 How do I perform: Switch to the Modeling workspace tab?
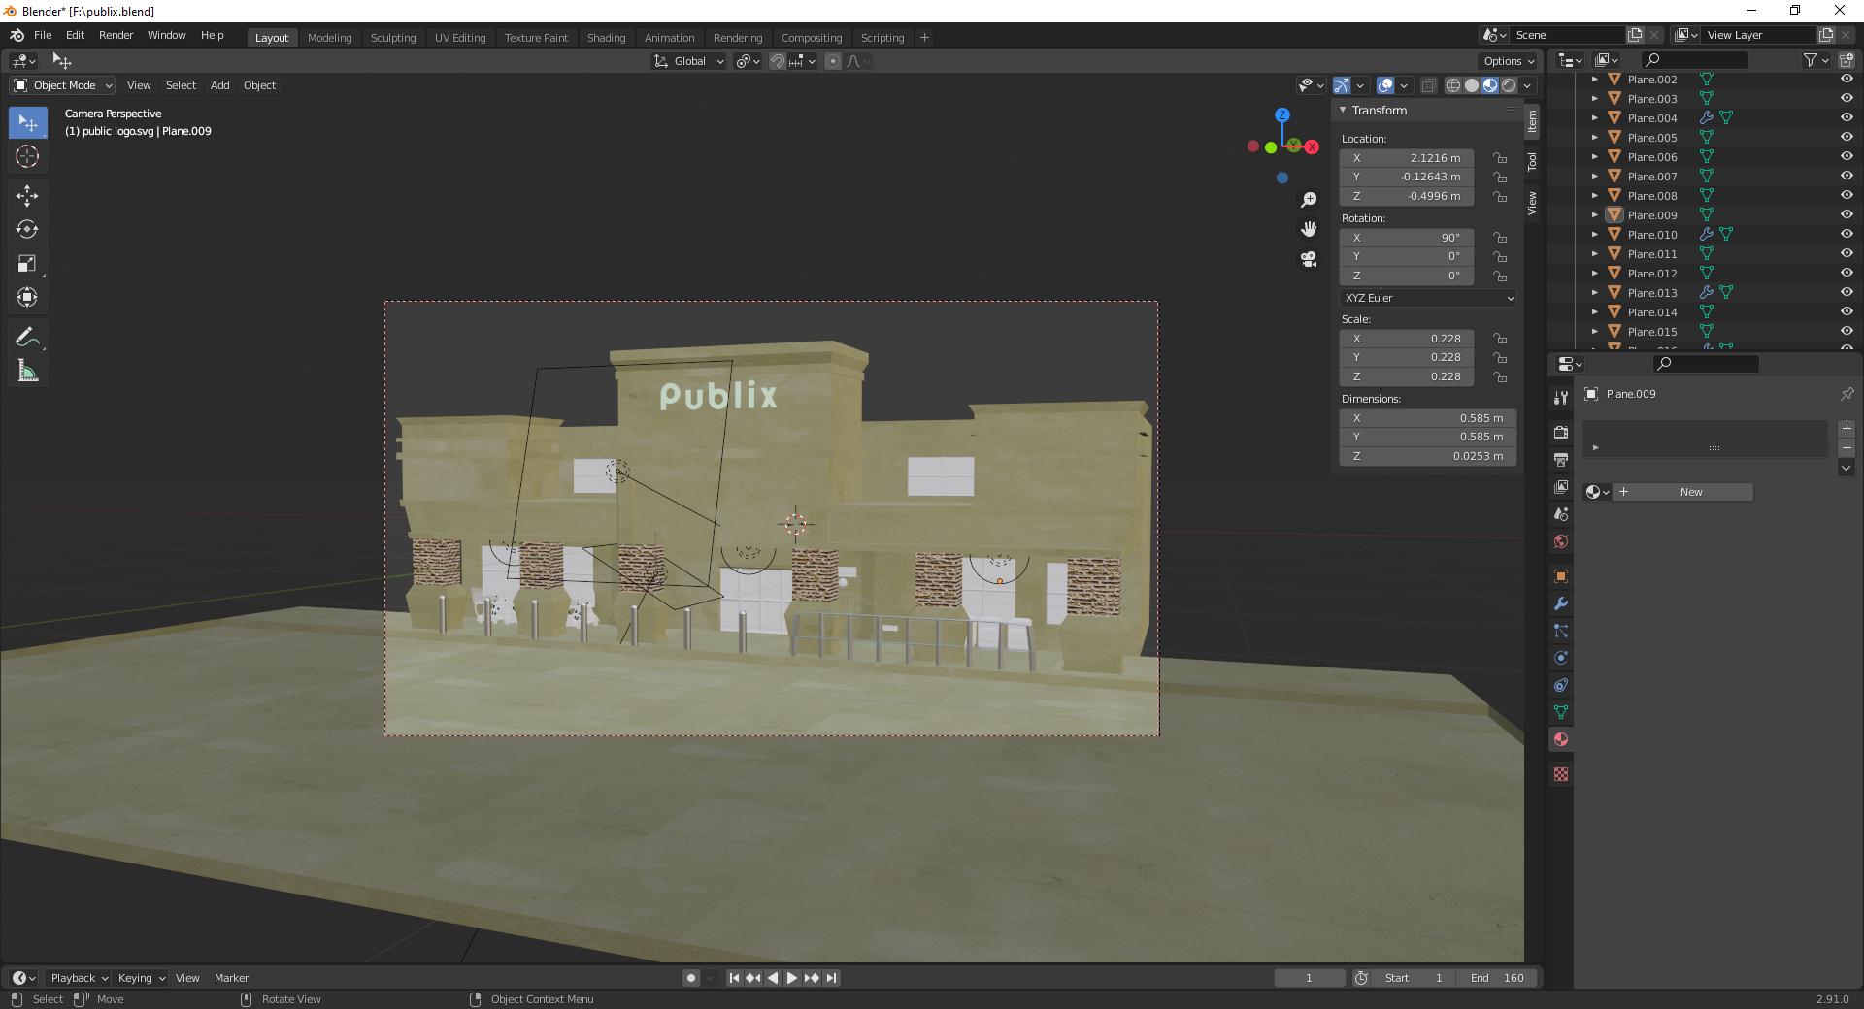[329, 38]
